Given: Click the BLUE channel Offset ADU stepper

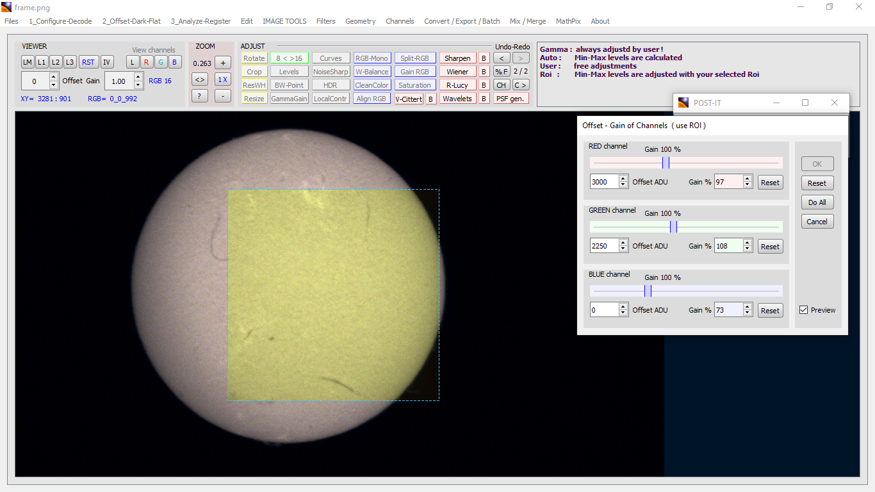Looking at the screenshot, I should [623, 310].
